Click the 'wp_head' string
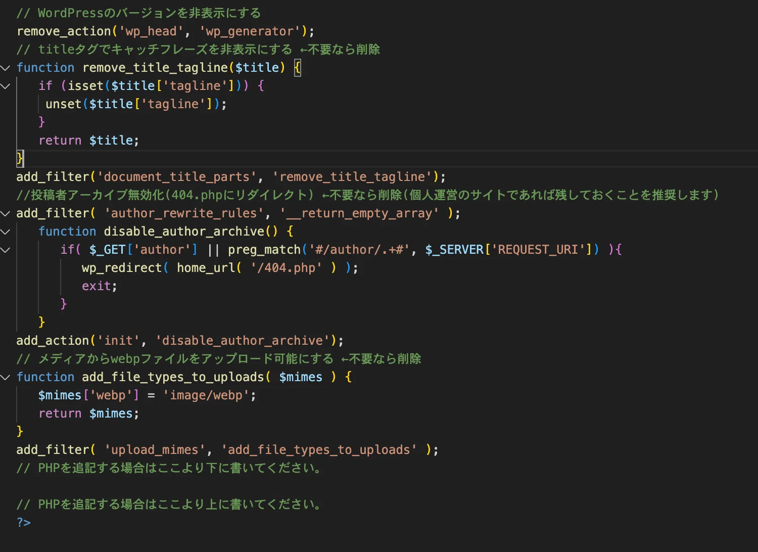The width and height of the screenshot is (758, 552). 151,31
